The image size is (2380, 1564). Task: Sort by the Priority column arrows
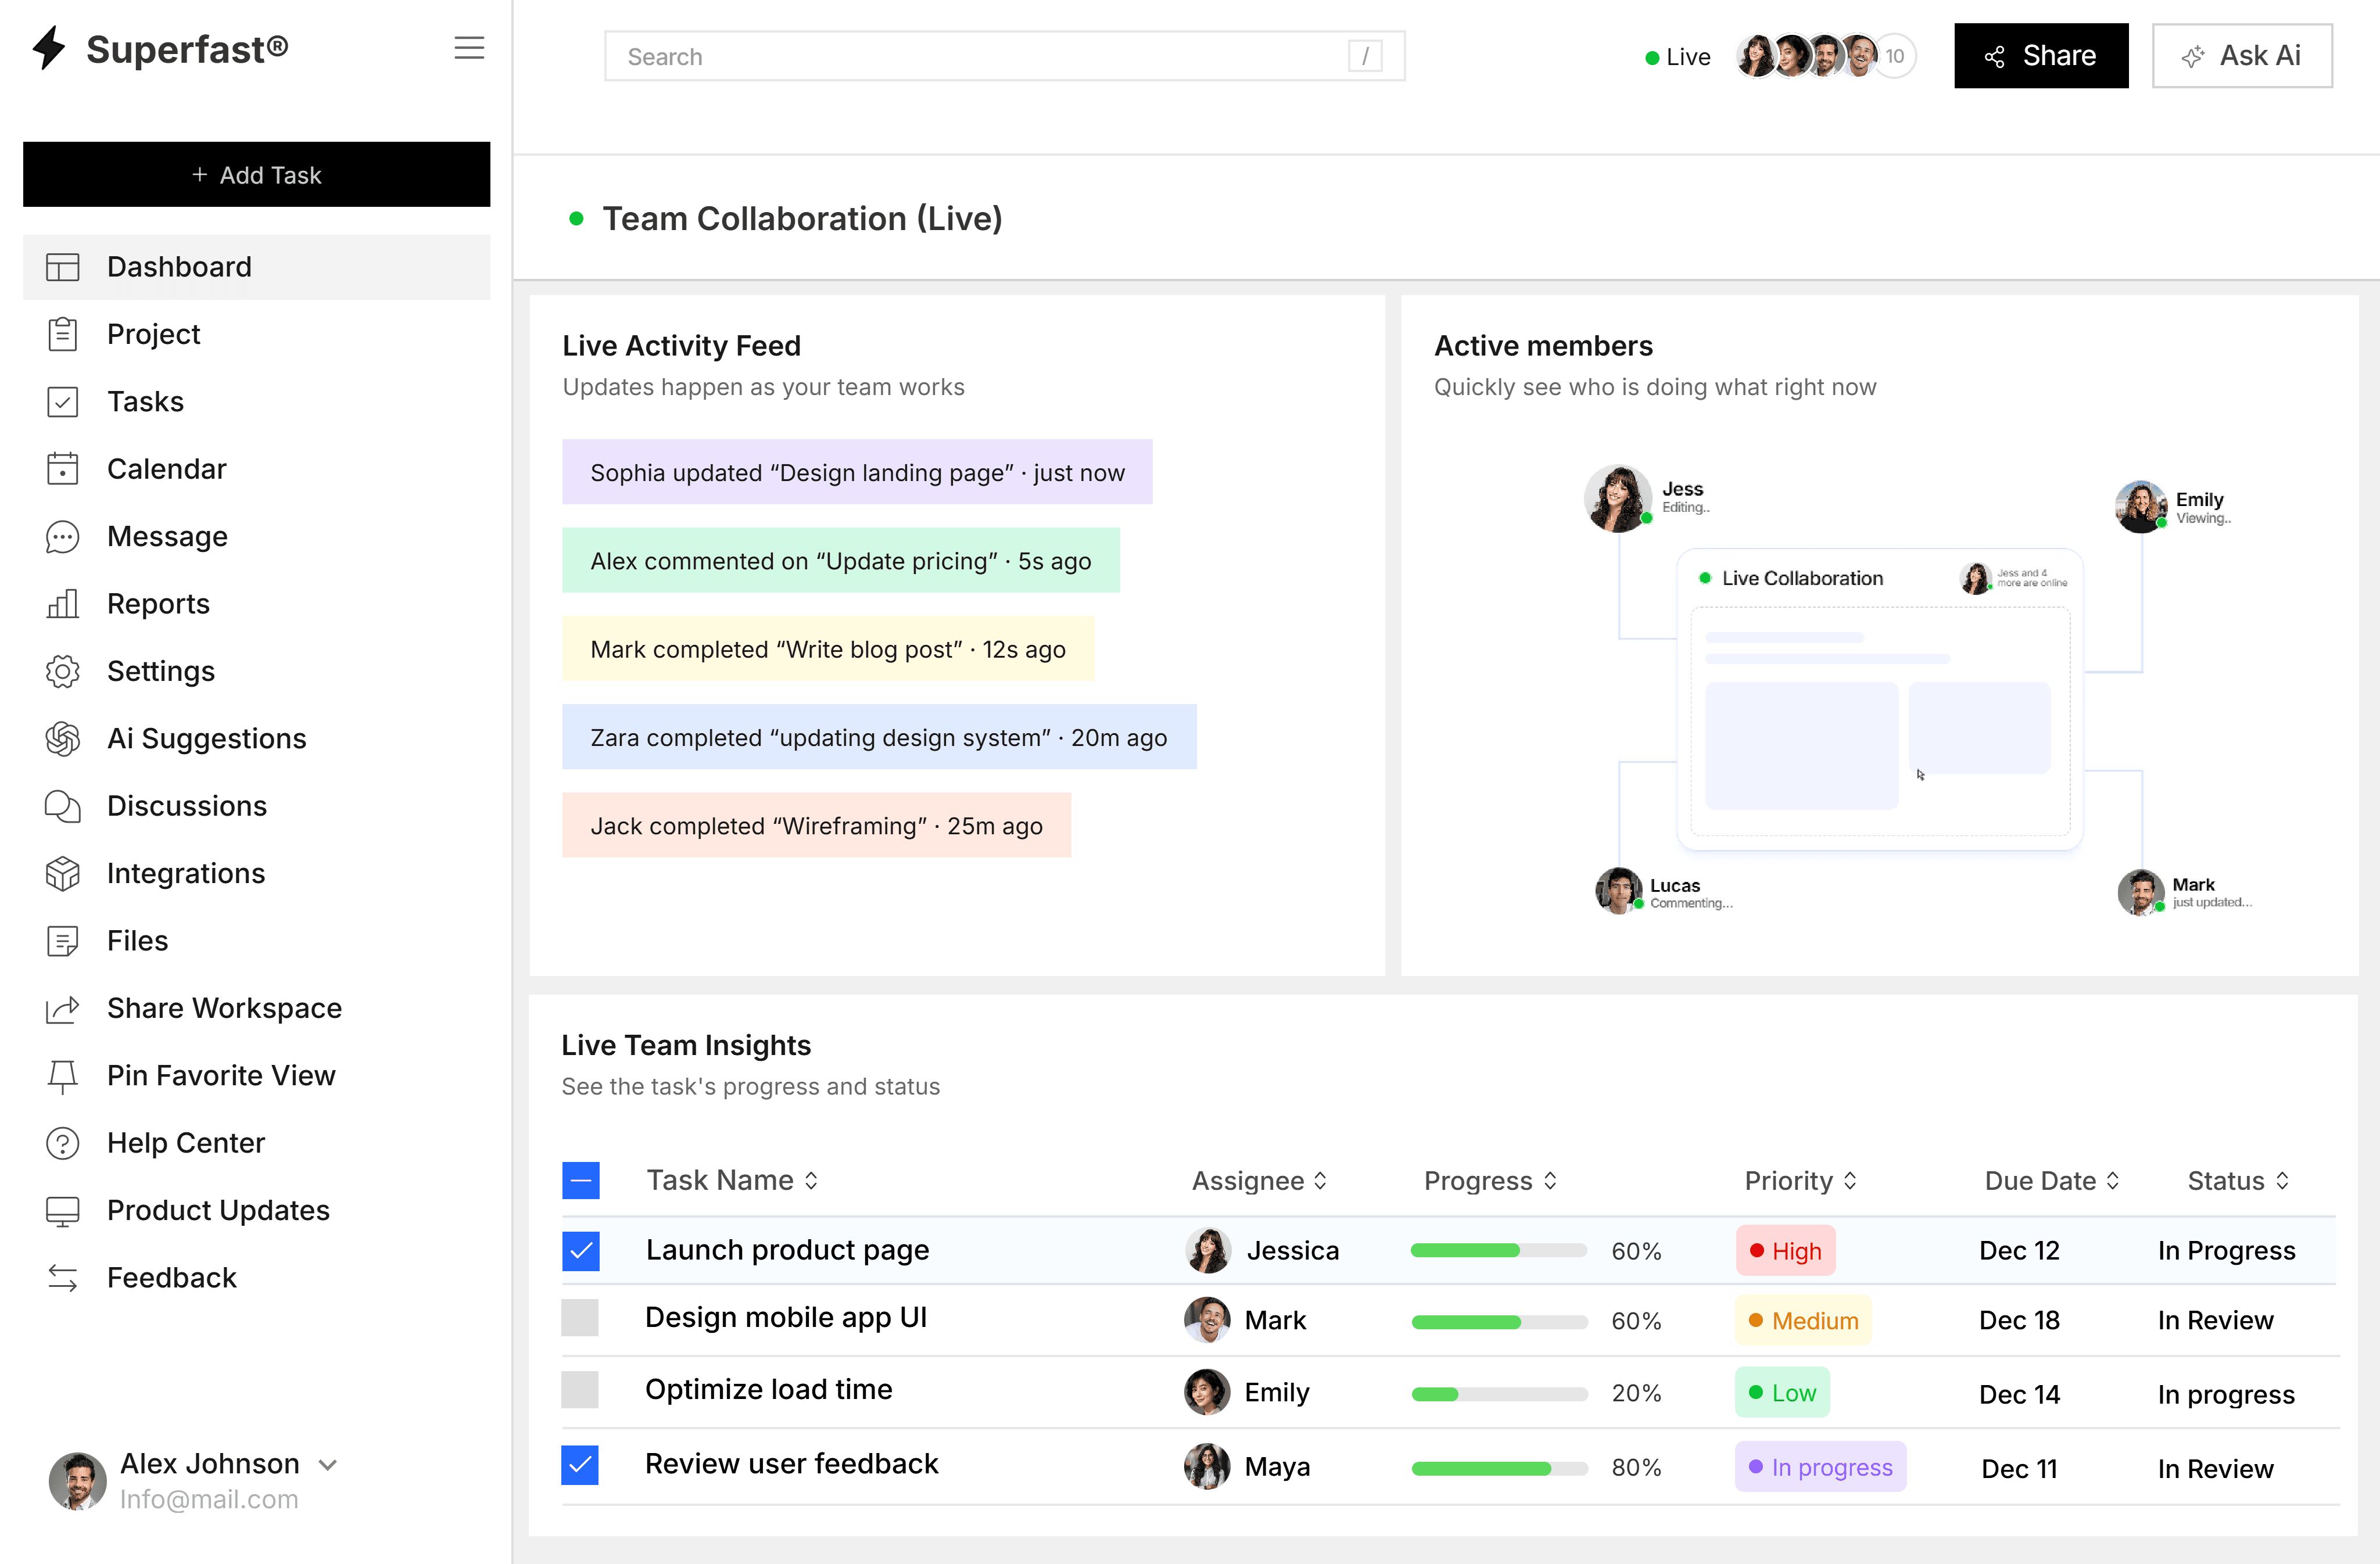point(1850,1181)
